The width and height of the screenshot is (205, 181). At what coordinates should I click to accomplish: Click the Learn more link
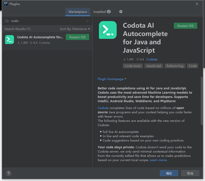pos(158,160)
